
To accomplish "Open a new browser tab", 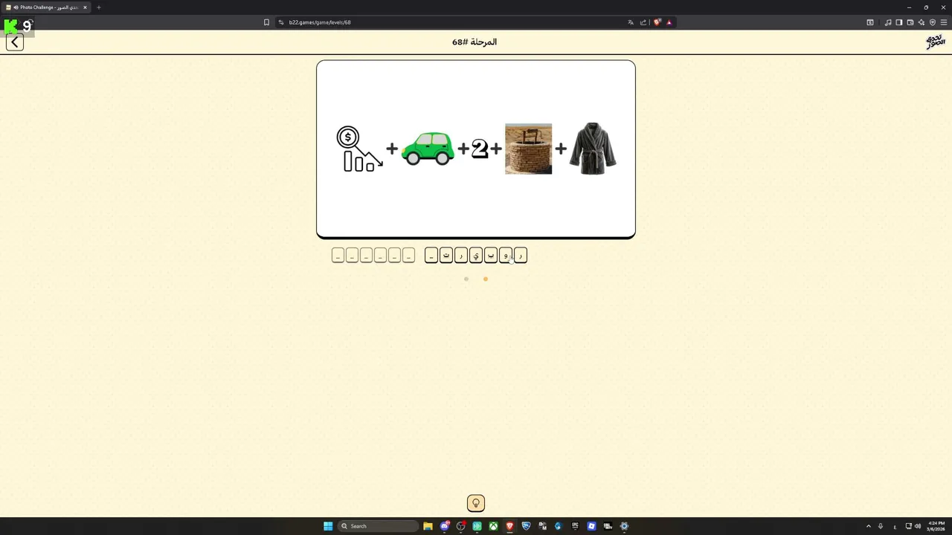I will [98, 7].
